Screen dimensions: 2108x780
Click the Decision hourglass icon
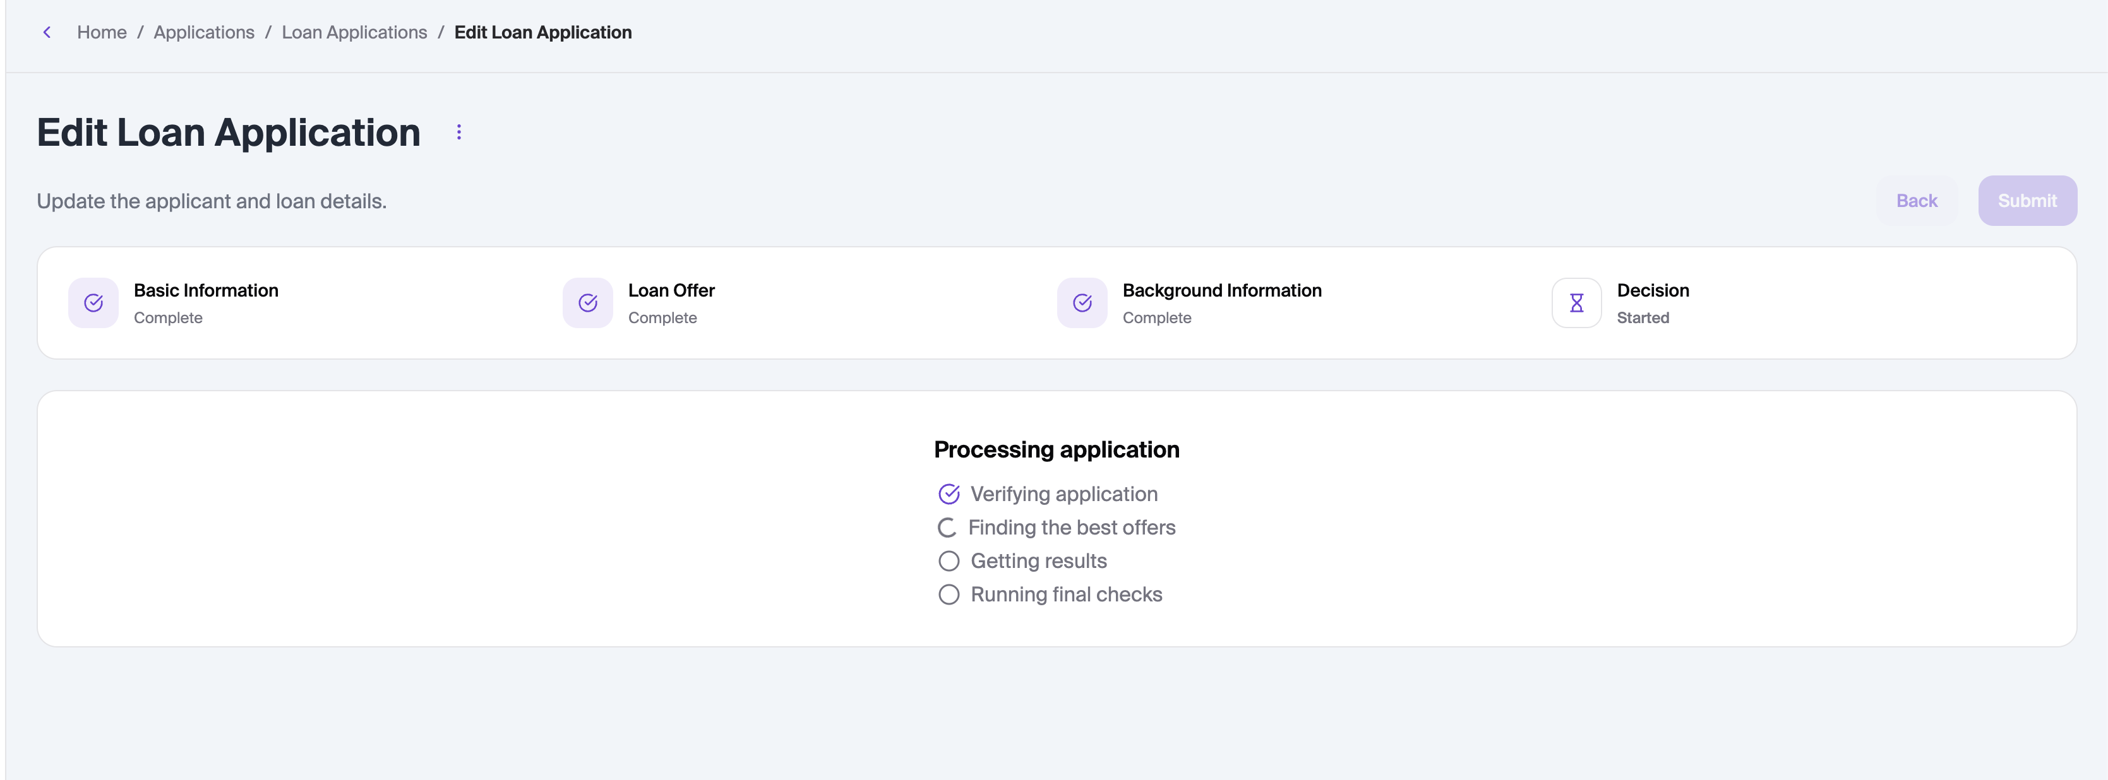tap(1576, 304)
